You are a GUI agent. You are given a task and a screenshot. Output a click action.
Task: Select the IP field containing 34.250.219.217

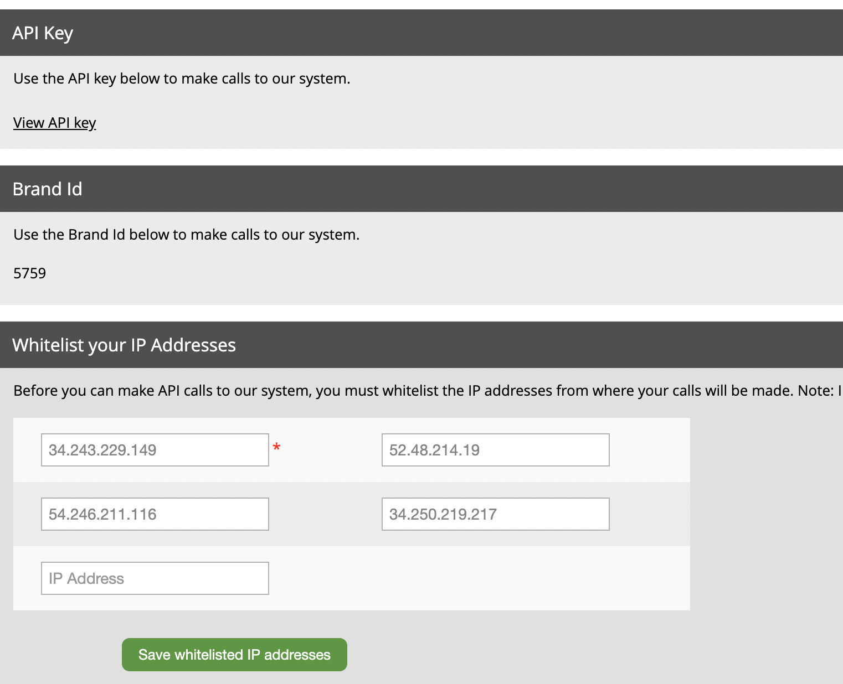coord(496,514)
